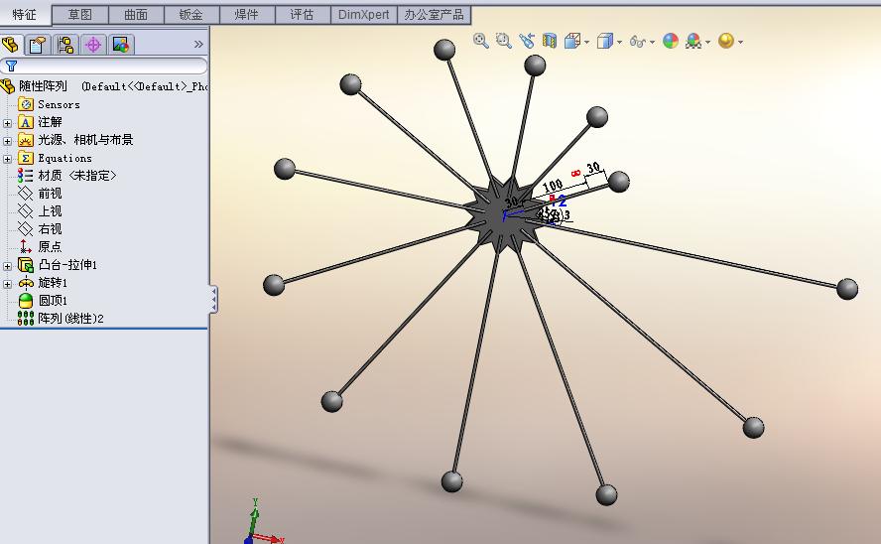Click the Zoom to Fit icon

point(481,41)
